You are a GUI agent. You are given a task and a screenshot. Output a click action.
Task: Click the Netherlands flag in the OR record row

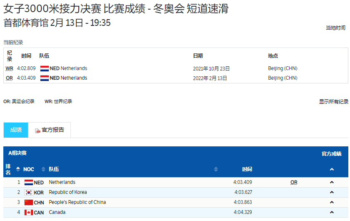click(x=45, y=78)
